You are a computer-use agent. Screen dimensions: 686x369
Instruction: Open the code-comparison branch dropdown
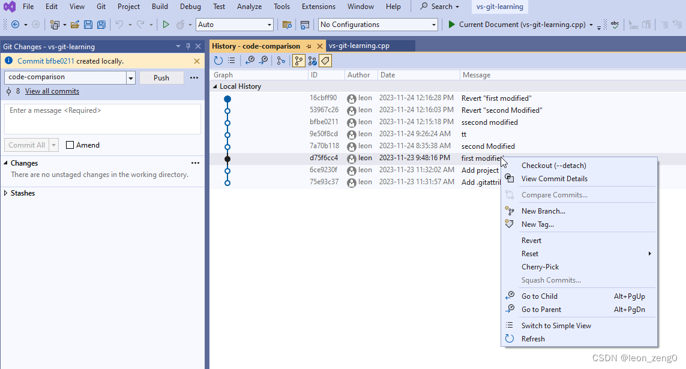point(130,78)
